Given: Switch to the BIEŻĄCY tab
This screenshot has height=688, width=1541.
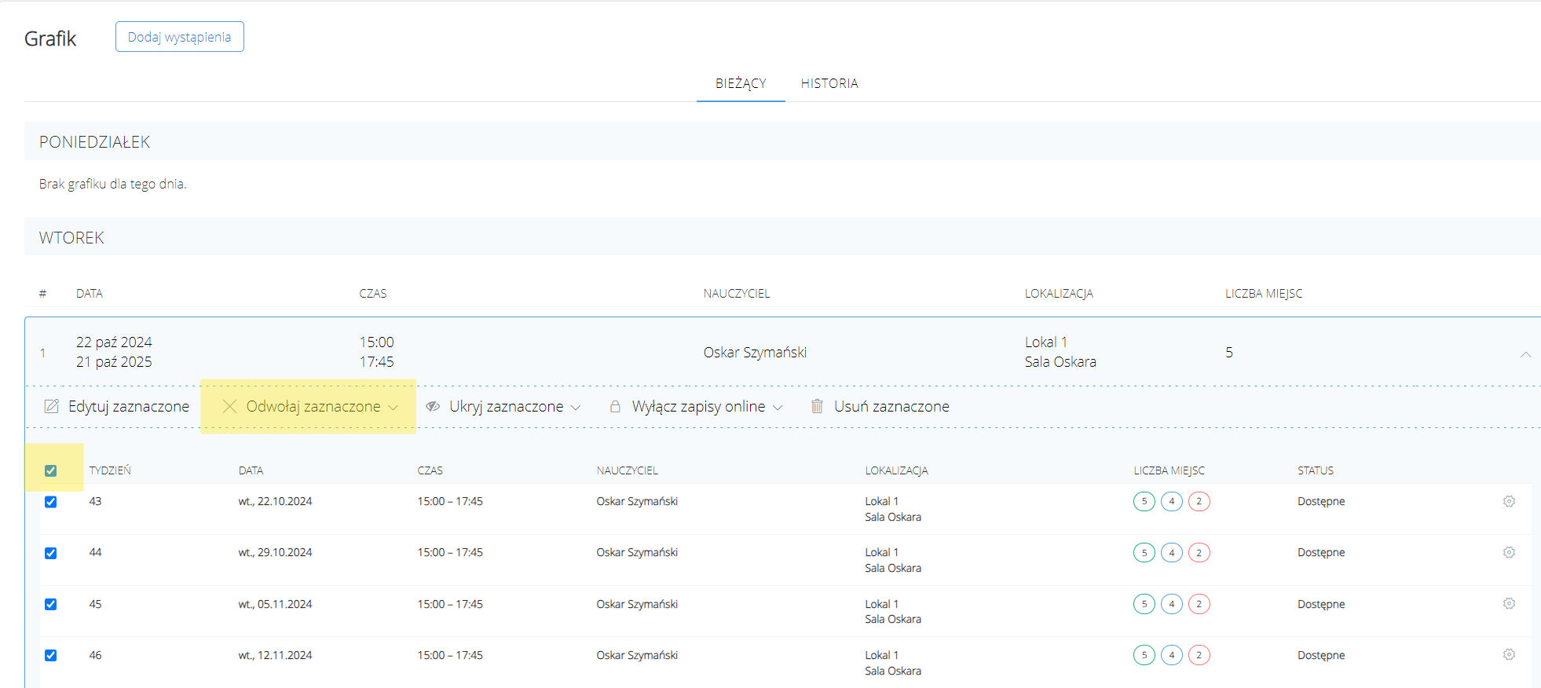Looking at the screenshot, I should coord(741,83).
